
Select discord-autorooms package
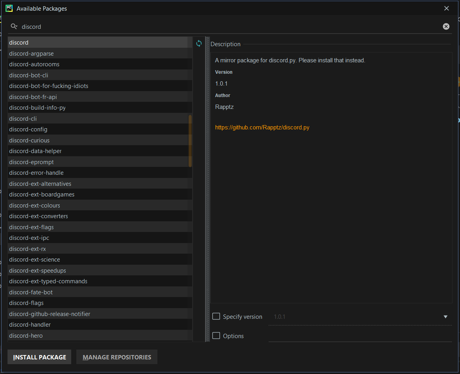tap(100, 64)
